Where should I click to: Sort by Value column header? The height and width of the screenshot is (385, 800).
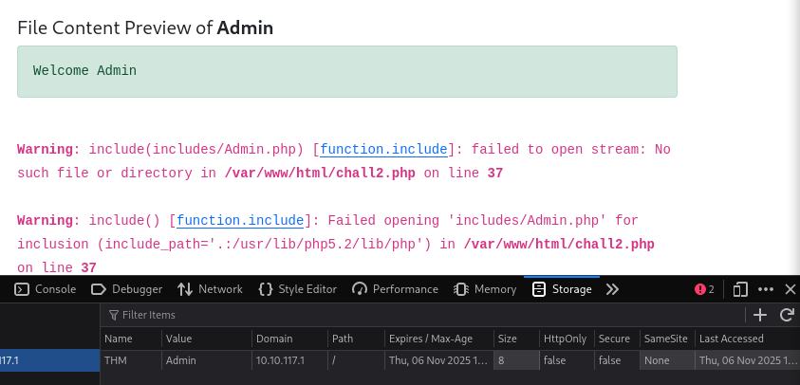[x=207, y=339]
